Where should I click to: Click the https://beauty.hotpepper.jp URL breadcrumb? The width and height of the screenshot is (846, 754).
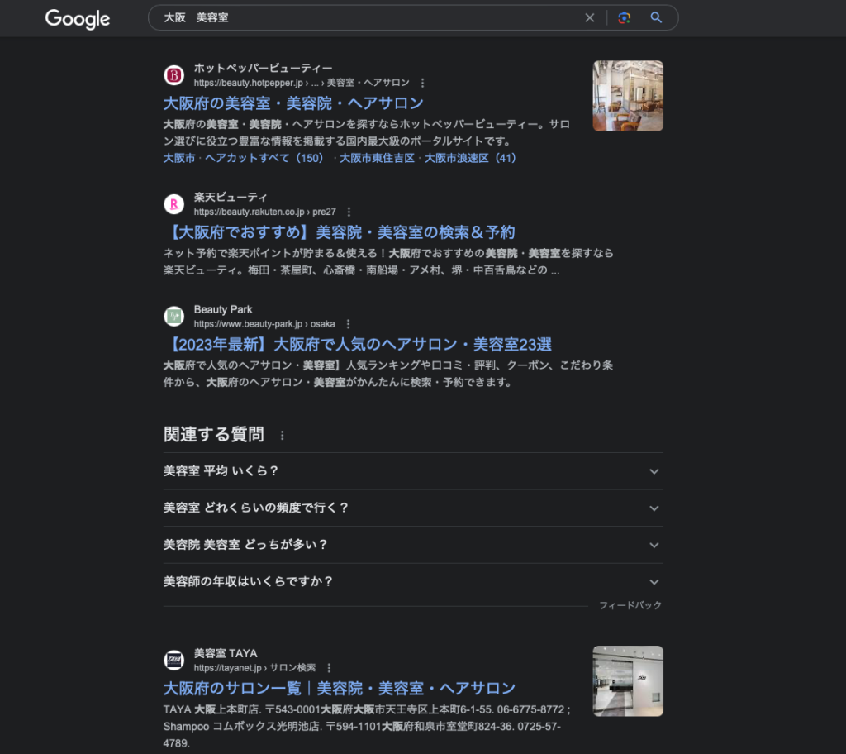click(302, 83)
